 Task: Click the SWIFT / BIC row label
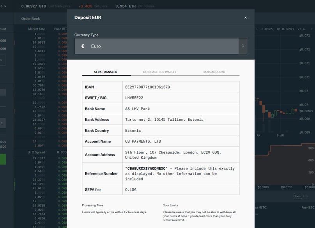[x=96, y=98]
